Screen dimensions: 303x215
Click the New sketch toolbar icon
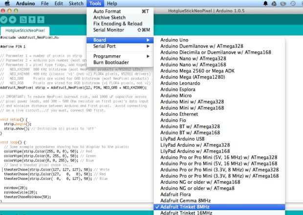click(x=23, y=20)
